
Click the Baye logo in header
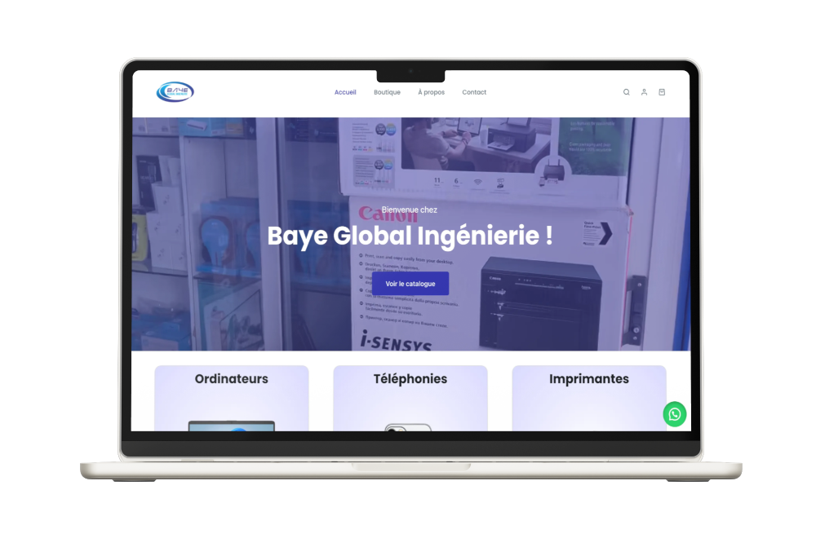click(175, 92)
